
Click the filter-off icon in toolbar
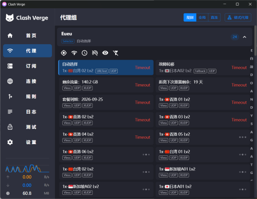coord(116,53)
